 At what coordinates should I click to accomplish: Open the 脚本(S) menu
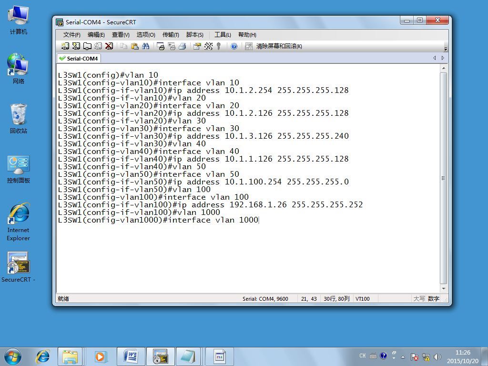click(194, 34)
